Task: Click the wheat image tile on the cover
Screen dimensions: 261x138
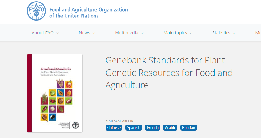Action: click(60, 84)
